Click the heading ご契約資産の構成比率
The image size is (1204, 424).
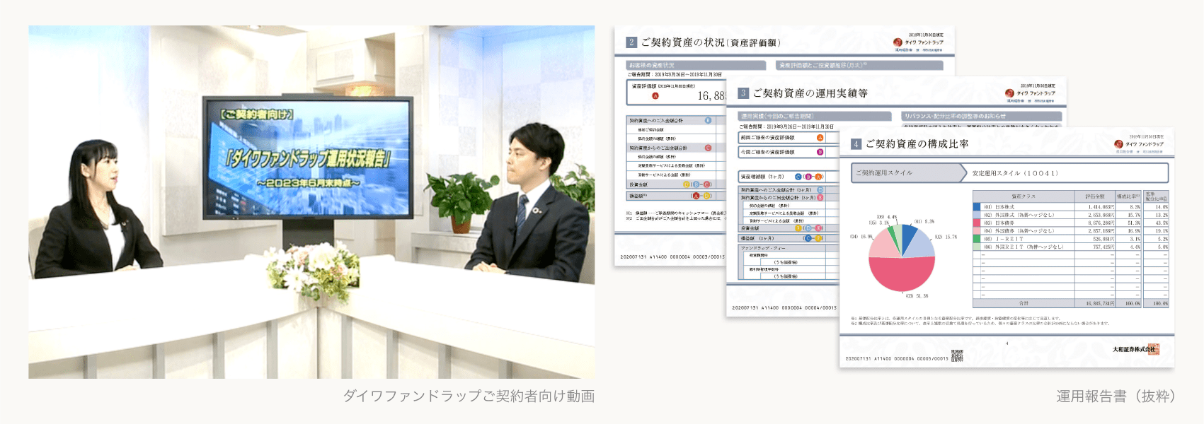coord(917,144)
